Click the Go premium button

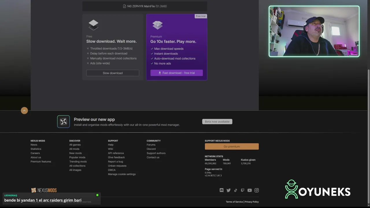pyautogui.click(x=232, y=146)
